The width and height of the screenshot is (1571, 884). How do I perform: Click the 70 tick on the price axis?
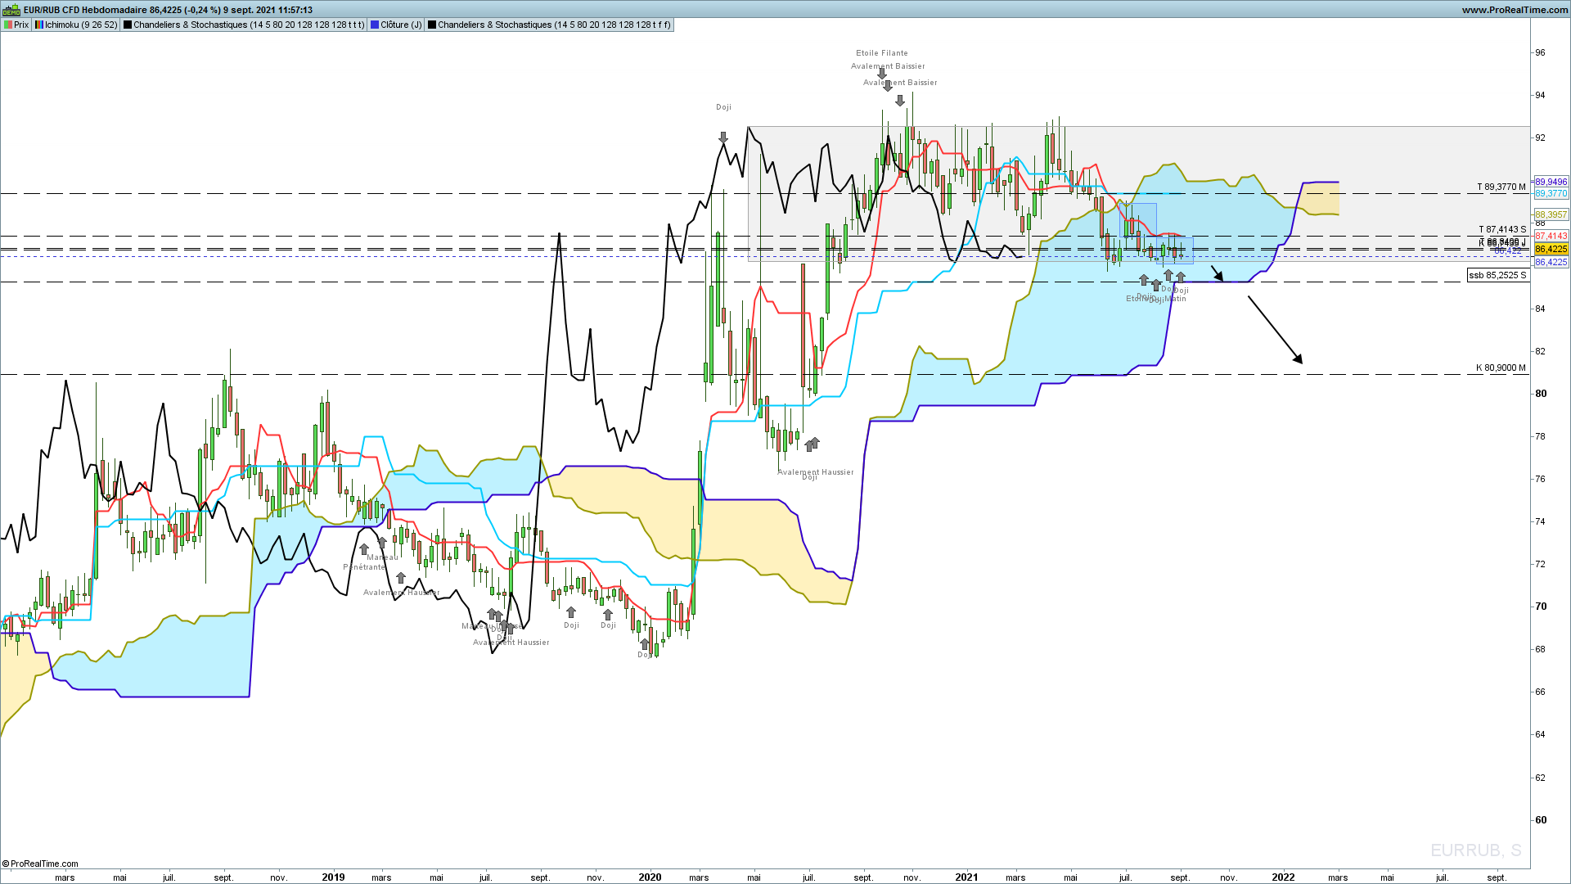pyautogui.click(x=1541, y=607)
